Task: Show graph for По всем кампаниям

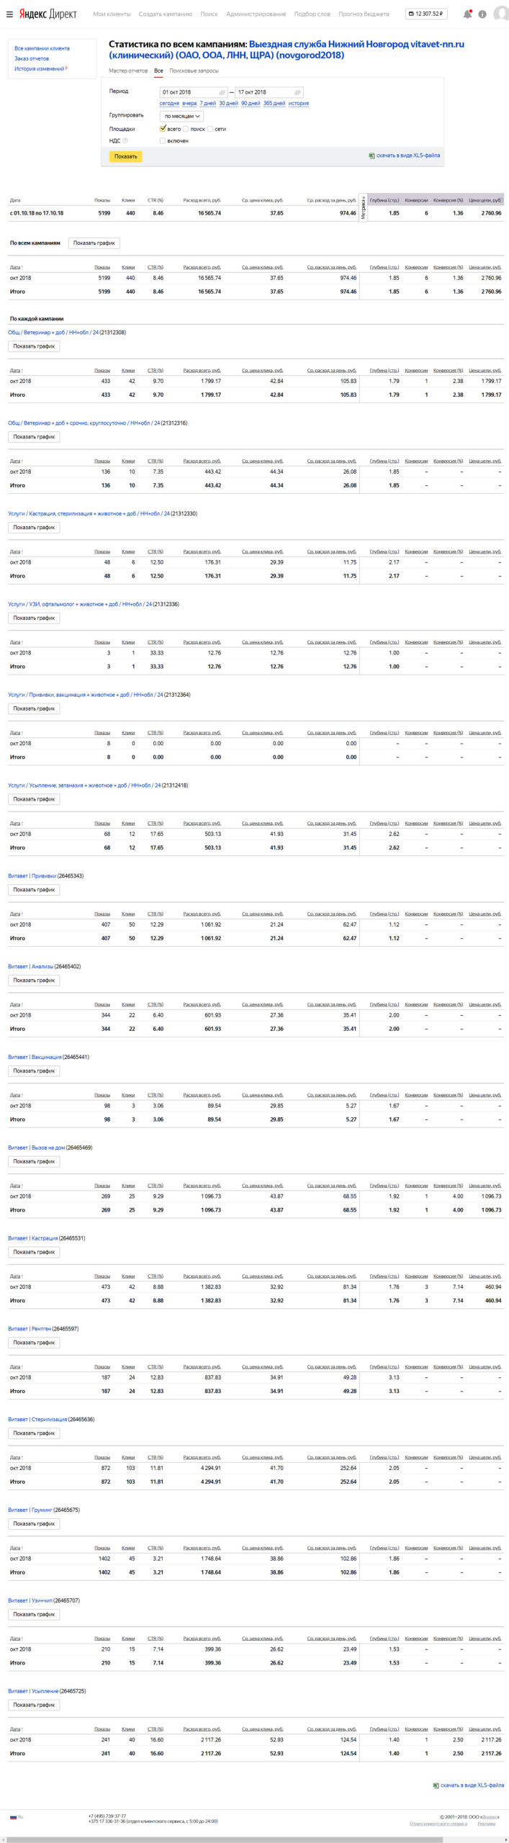Action: click(94, 243)
